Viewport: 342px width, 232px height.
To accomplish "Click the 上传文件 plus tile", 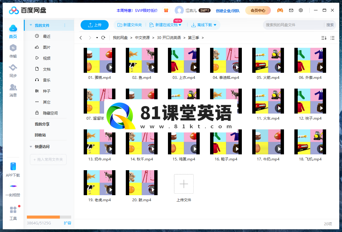I will [184, 184].
